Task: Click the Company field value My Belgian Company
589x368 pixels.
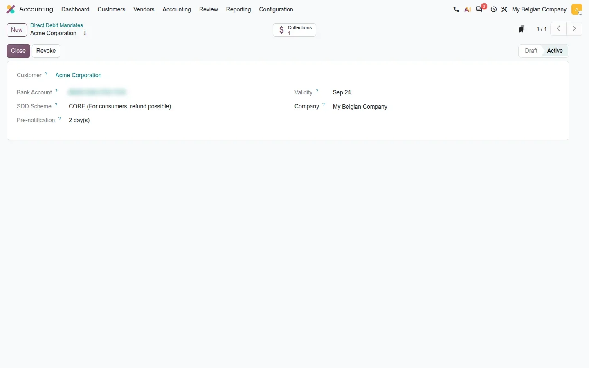Action: click(360, 107)
